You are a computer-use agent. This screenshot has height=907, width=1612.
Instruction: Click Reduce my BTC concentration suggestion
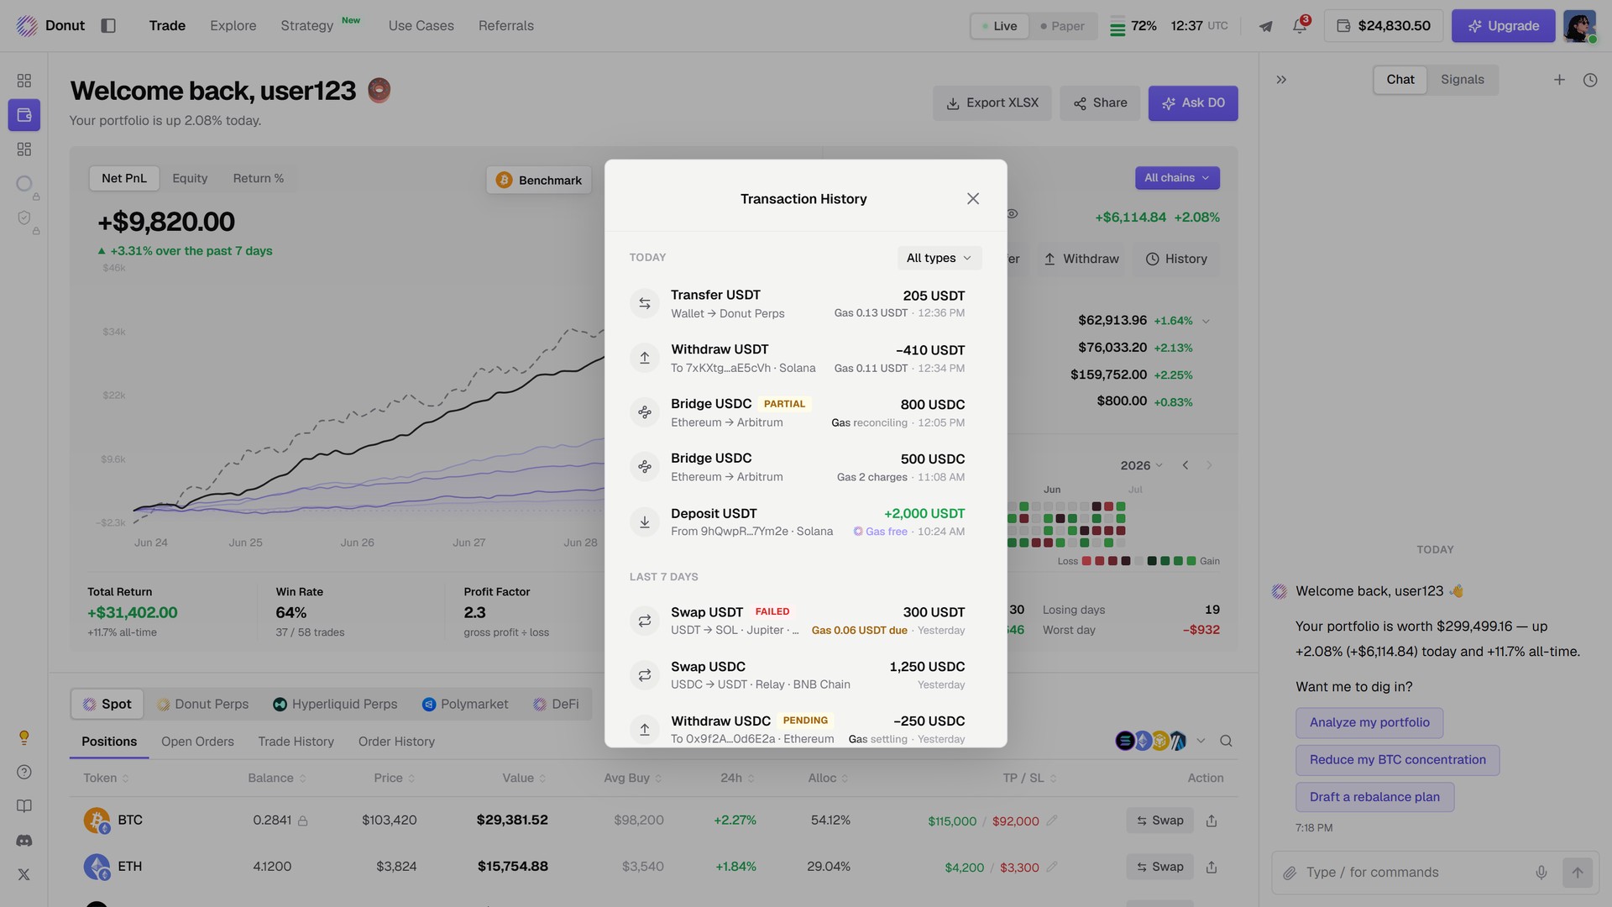[x=1397, y=760]
